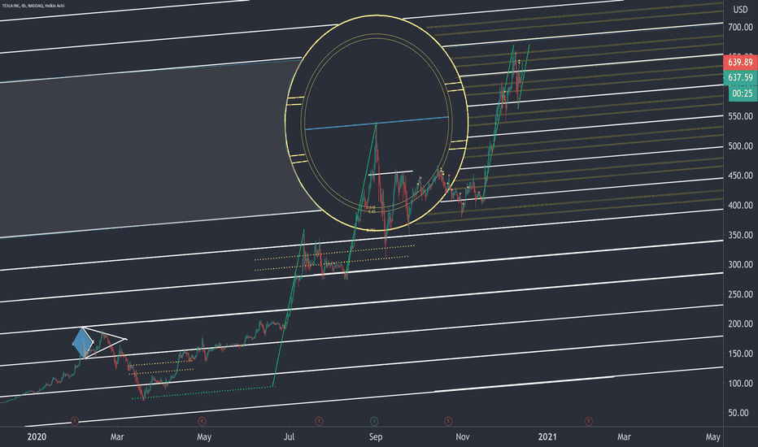Screen dimensions: 758x447
Task: Click the earnings marker just before Nov
Action: point(449,421)
